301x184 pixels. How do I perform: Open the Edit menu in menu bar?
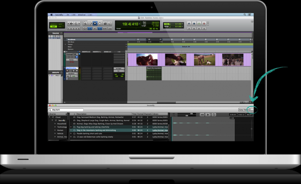point(74,14)
